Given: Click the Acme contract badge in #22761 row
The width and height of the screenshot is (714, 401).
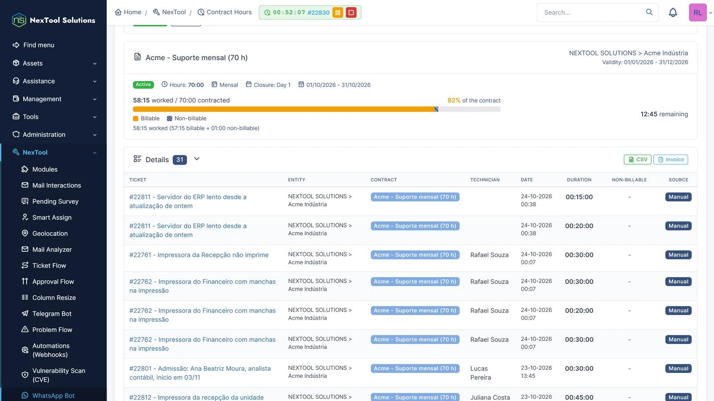Looking at the screenshot, I should coord(415,255).
